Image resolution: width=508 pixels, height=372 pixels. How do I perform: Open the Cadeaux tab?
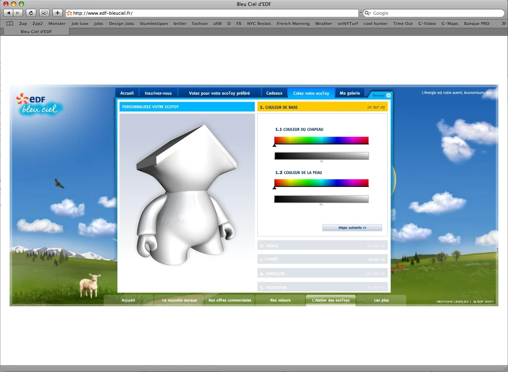274,93
